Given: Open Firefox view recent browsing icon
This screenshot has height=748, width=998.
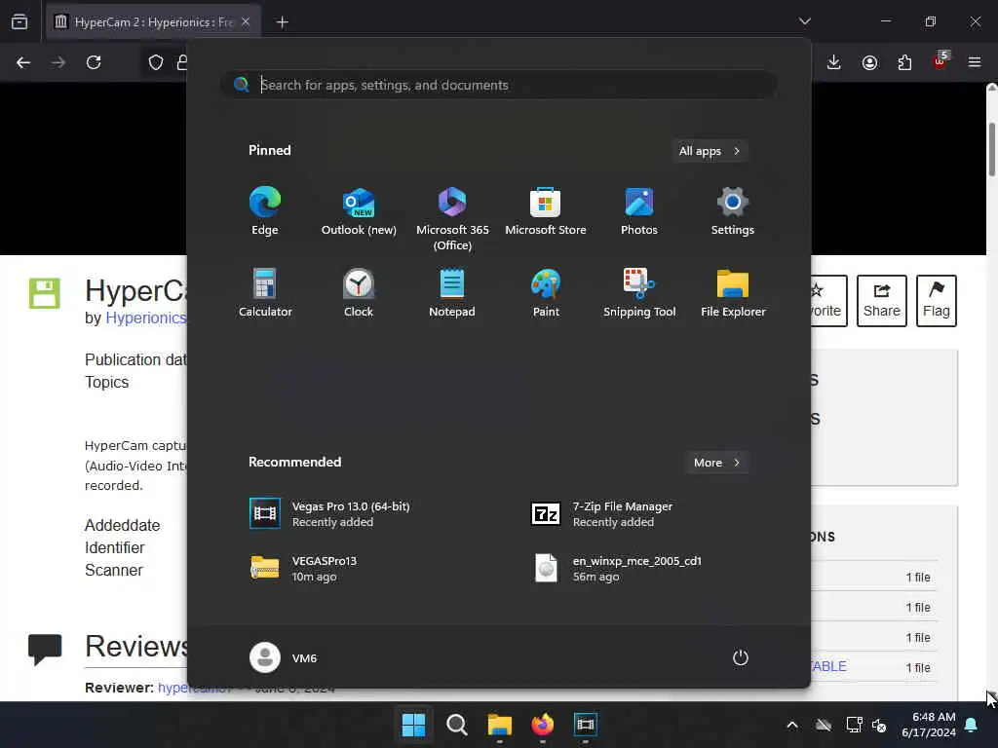Looking at the screenshot, I should (19, 21).
